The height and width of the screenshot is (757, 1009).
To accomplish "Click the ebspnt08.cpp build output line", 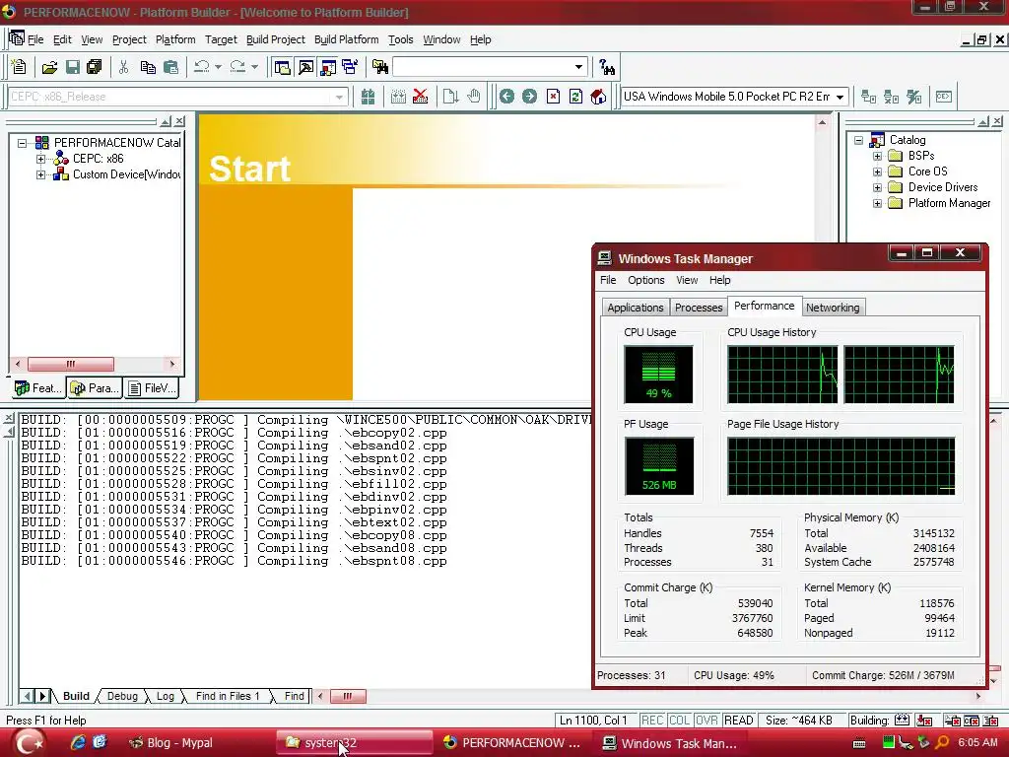I will pos(235,561).
